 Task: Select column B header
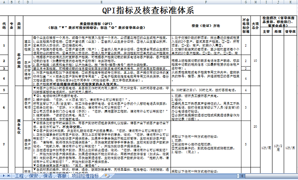12,2
